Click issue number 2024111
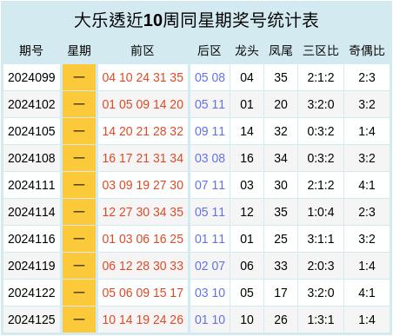Image resolution: width=393 pixels, height=336 pixels. click(x=31, y=185)
